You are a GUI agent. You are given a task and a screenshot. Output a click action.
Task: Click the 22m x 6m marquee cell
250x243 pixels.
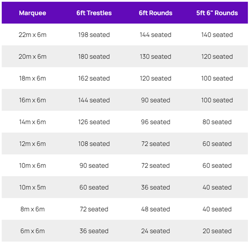(32, 35)
